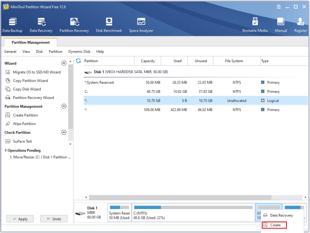Viewport: 310px width, 233px height.
Task: Select the C: partition row
Action: pyautogui.click(x=196, y=91)
